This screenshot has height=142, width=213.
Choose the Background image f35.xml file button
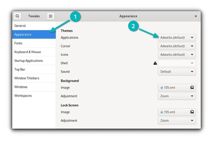point(173,88)
